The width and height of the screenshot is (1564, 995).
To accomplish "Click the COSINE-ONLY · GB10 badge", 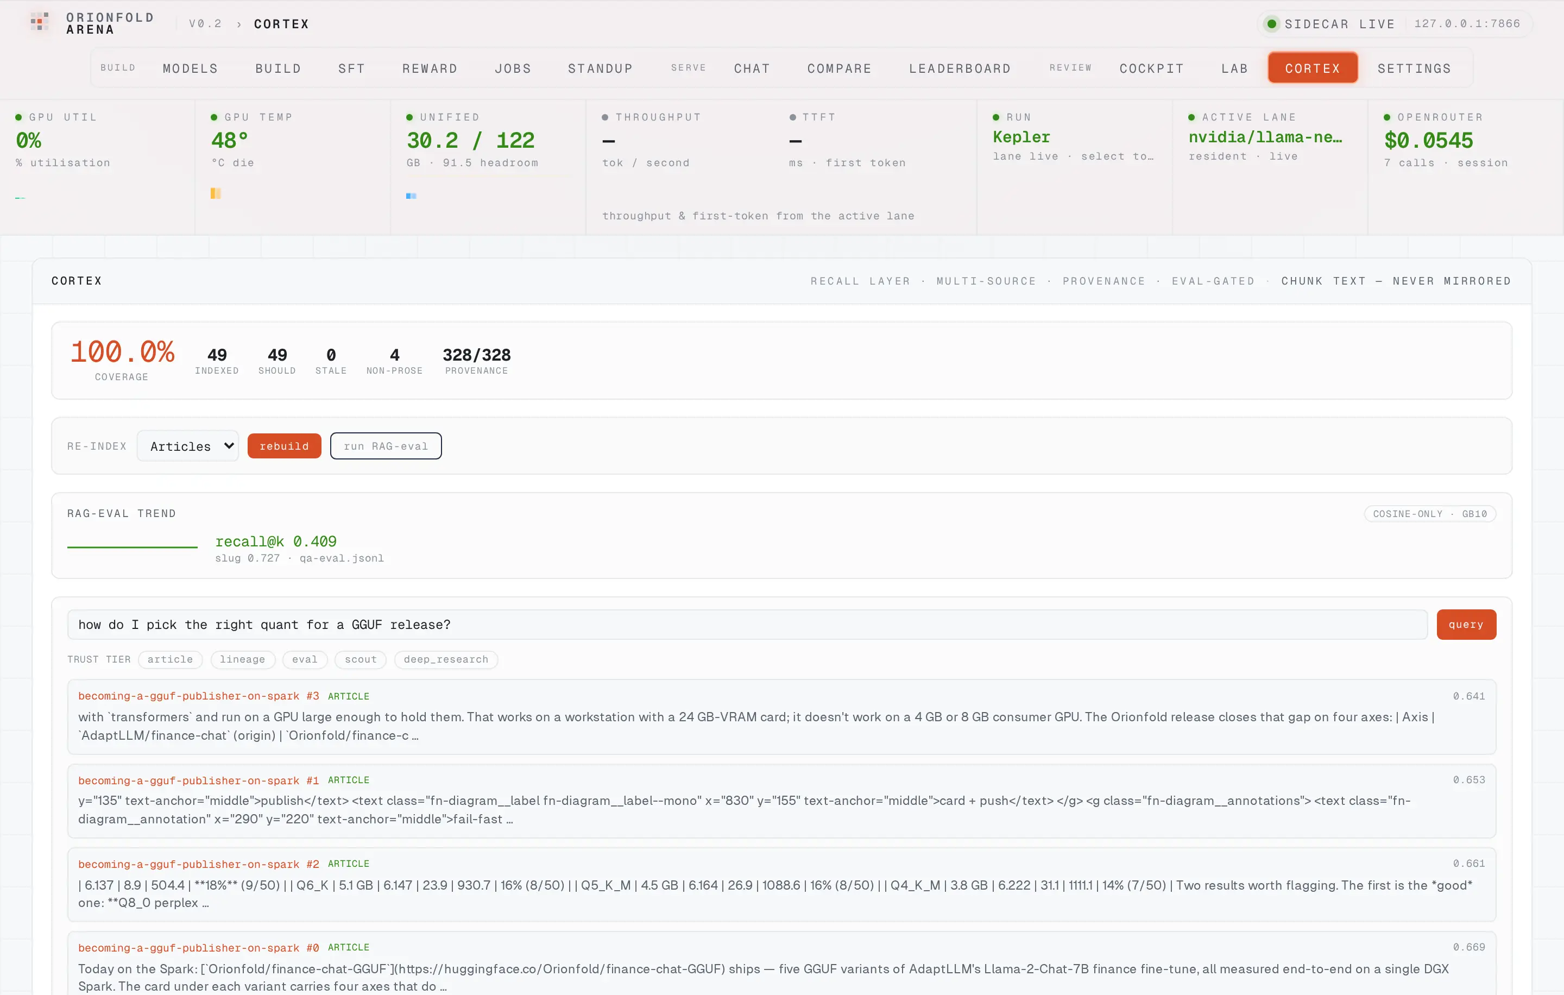I will (x=1429, y=514).
